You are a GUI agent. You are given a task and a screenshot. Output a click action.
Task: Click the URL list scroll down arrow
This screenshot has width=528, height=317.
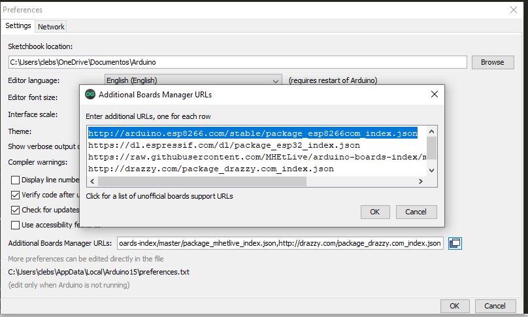tap(432, 171)
